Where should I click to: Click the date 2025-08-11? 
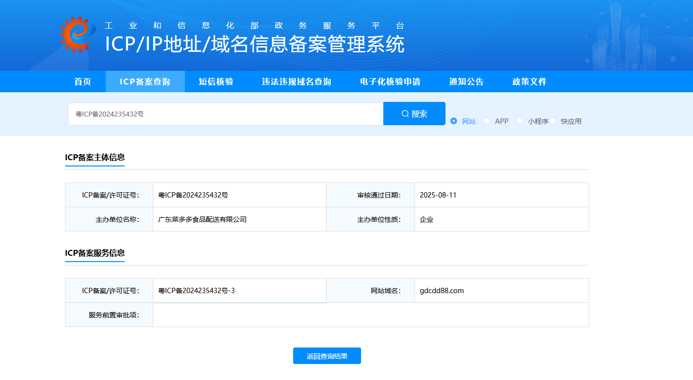[438, 195]
